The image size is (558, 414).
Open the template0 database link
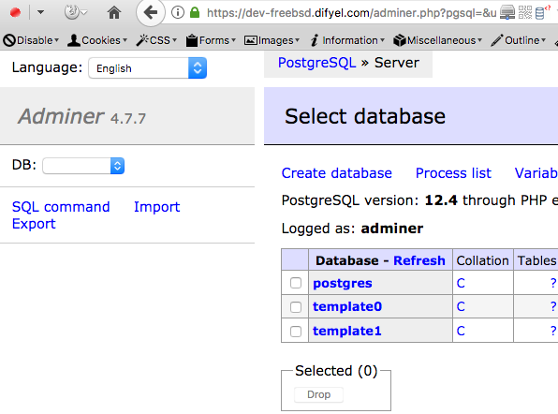[347, 306]
